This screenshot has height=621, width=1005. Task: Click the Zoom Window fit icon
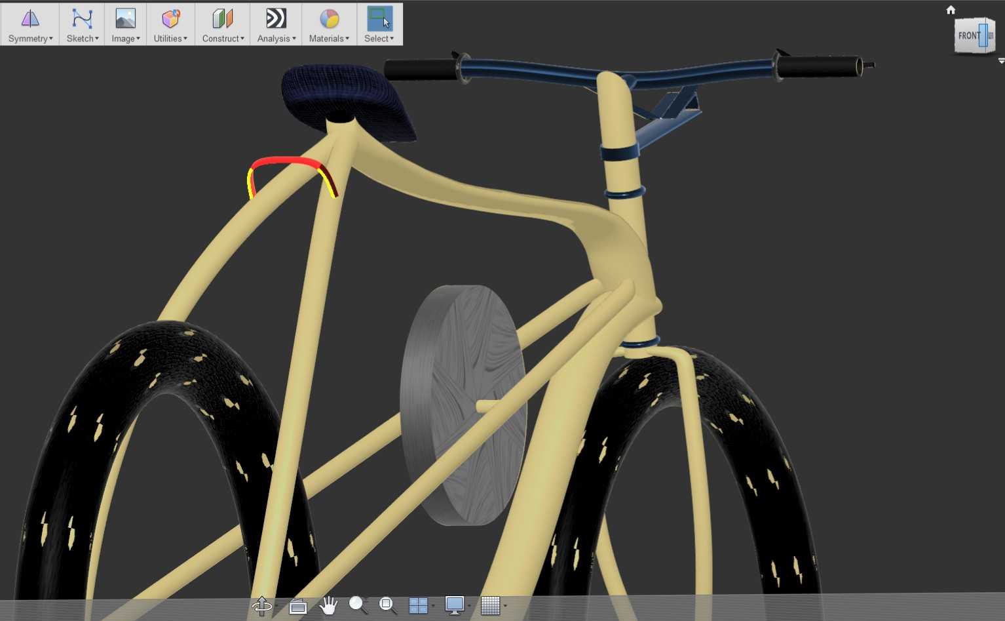pyautogui.click(x=388, y=605)
